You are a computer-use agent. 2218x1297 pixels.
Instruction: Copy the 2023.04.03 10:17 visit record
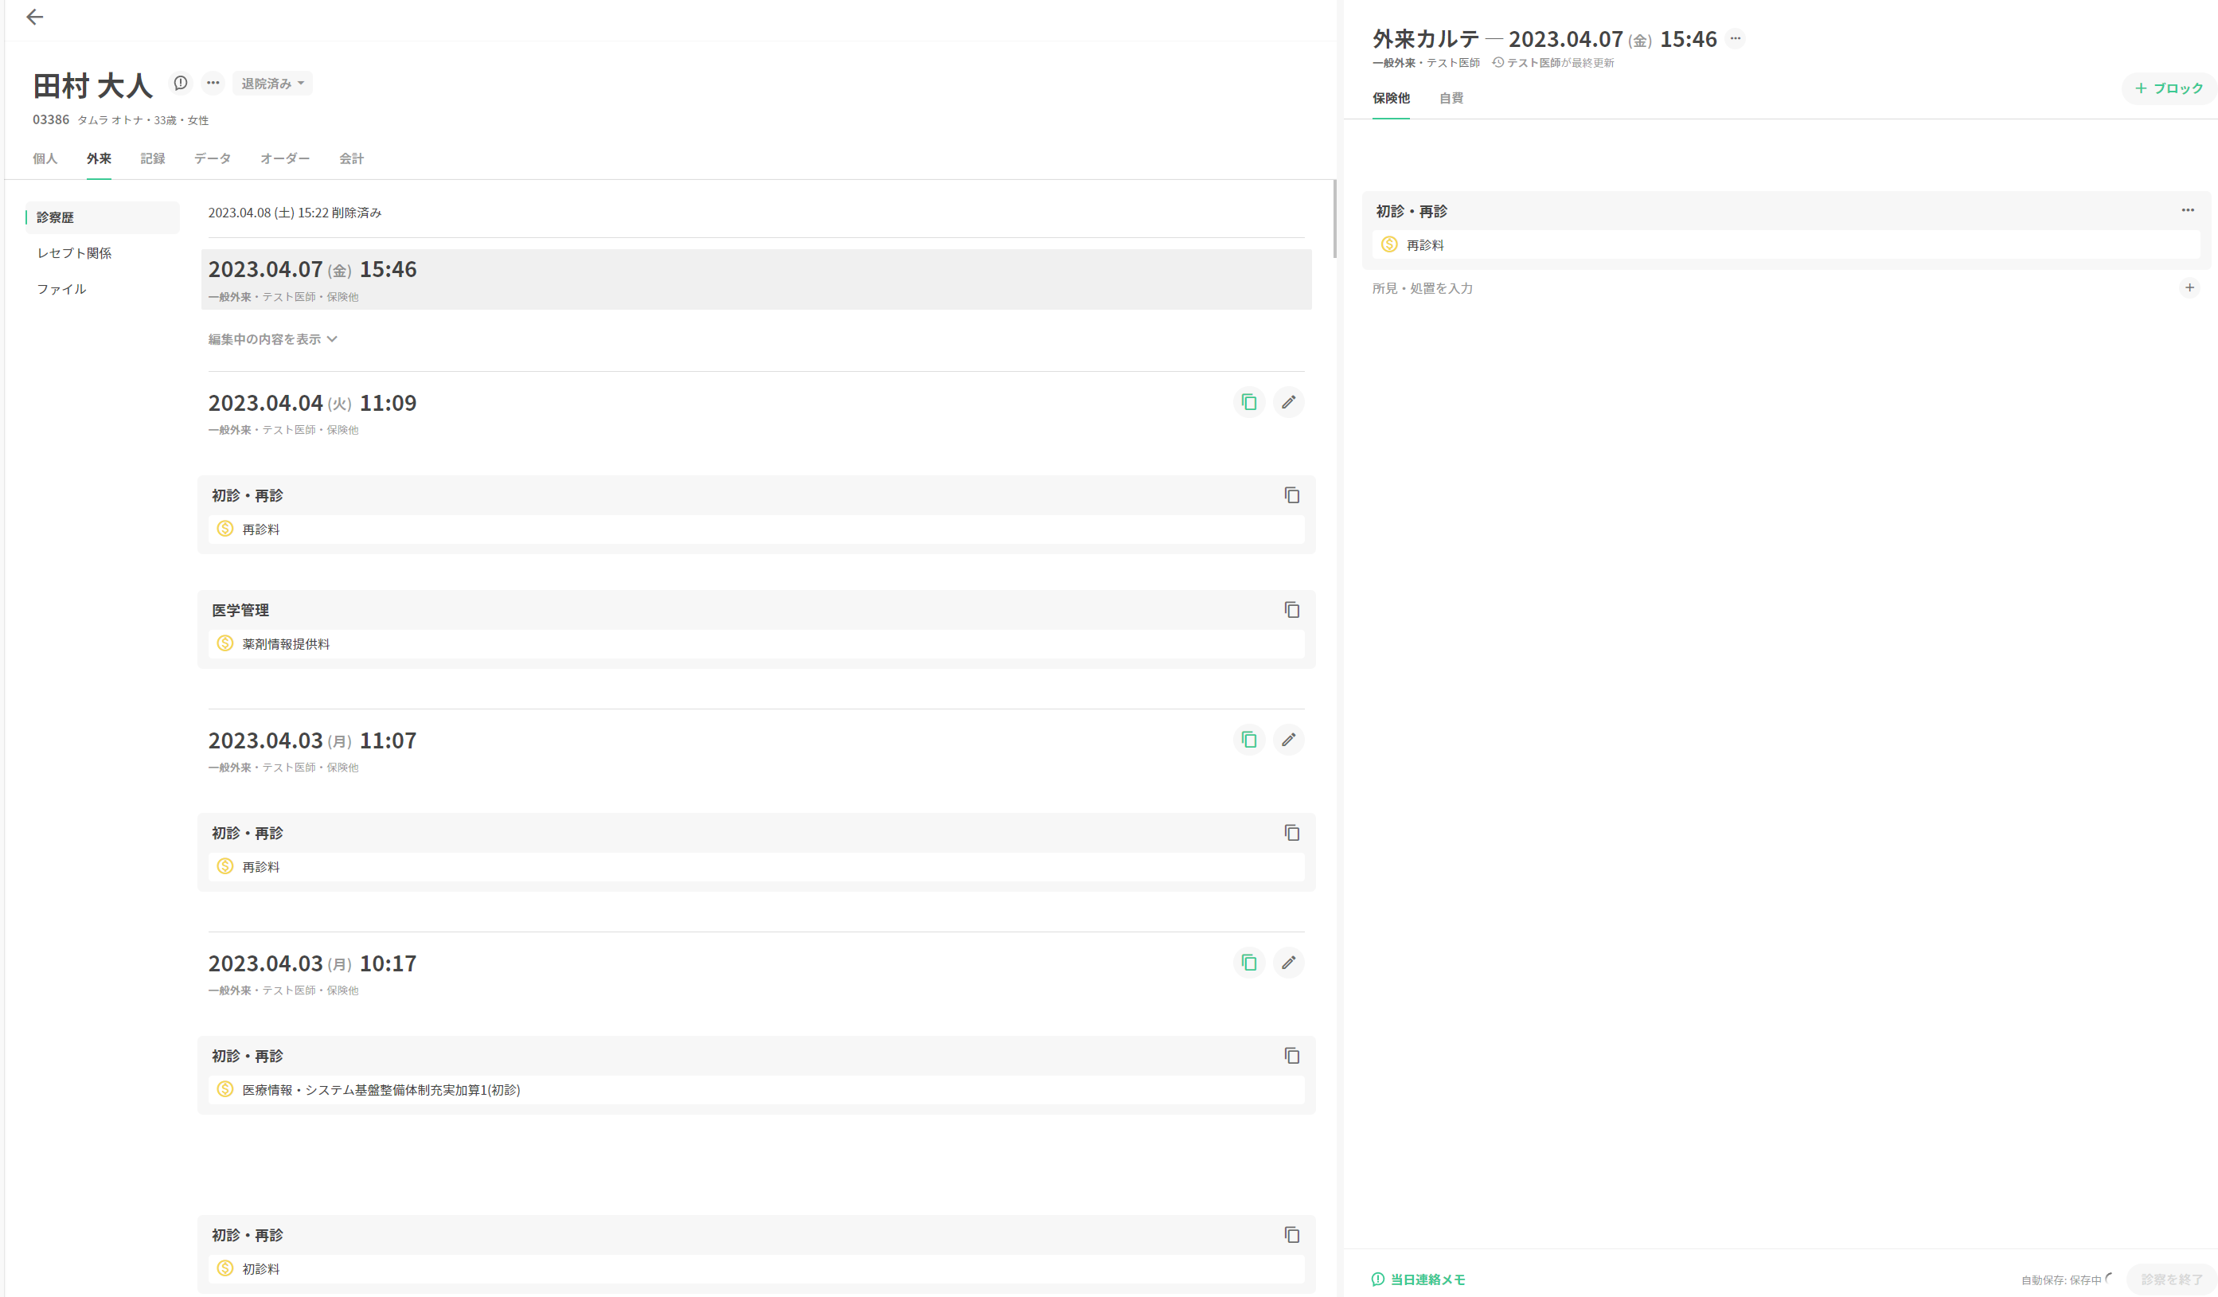coord(1248,963)
